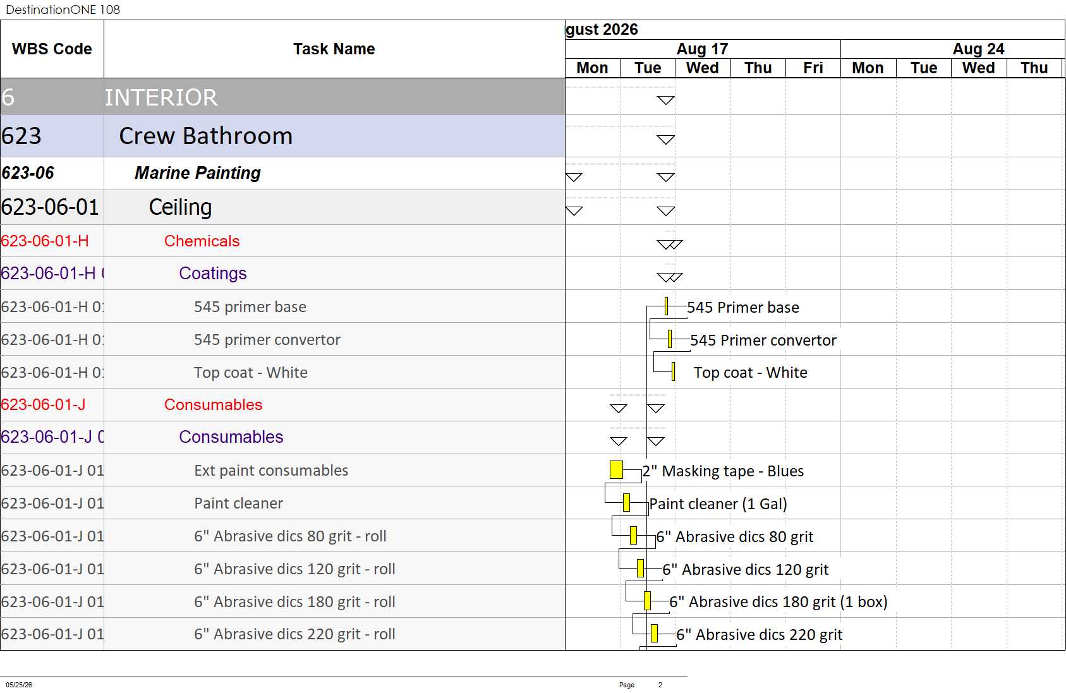Select the 2" Masking tape yellow bar
1066x693 pixels.
[x=616, y=469]
